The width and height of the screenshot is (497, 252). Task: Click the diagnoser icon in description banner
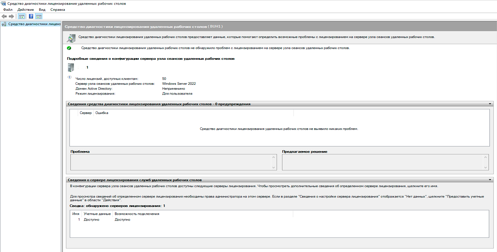(x=71, y=38)
